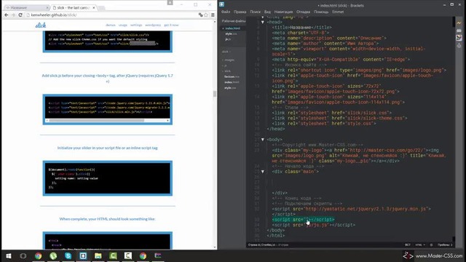The image size is (466, 262).
Task: Collapse the body tag fold arrow
Action: [263, 139]
